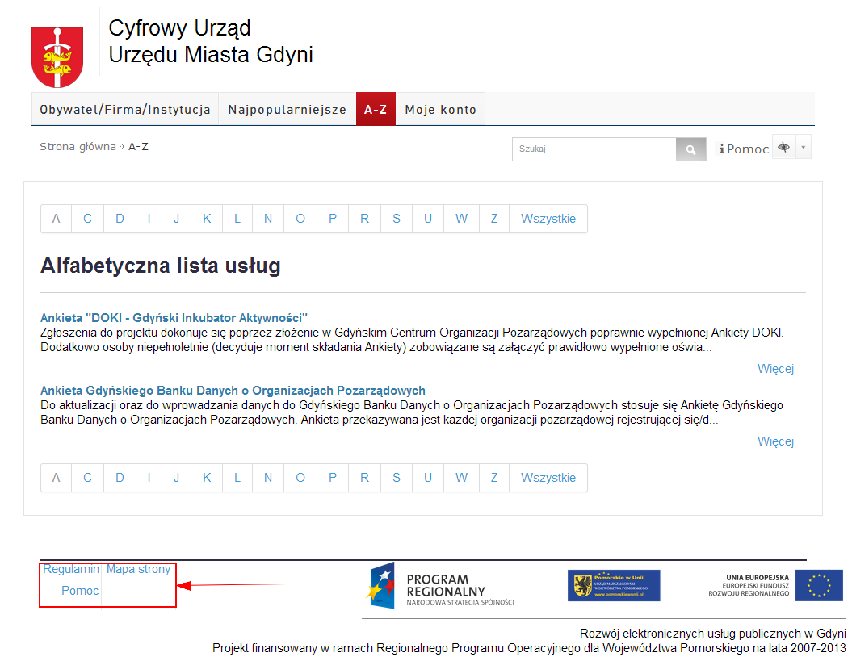The height and width of the screenshot is (661, 852).
Task: Toggle the eye accessibility icon
Action: [783, 148]
